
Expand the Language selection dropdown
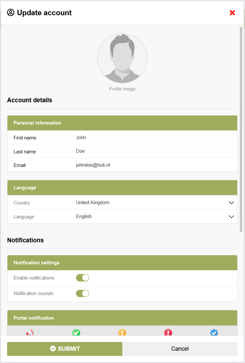[x=153, y=217]
